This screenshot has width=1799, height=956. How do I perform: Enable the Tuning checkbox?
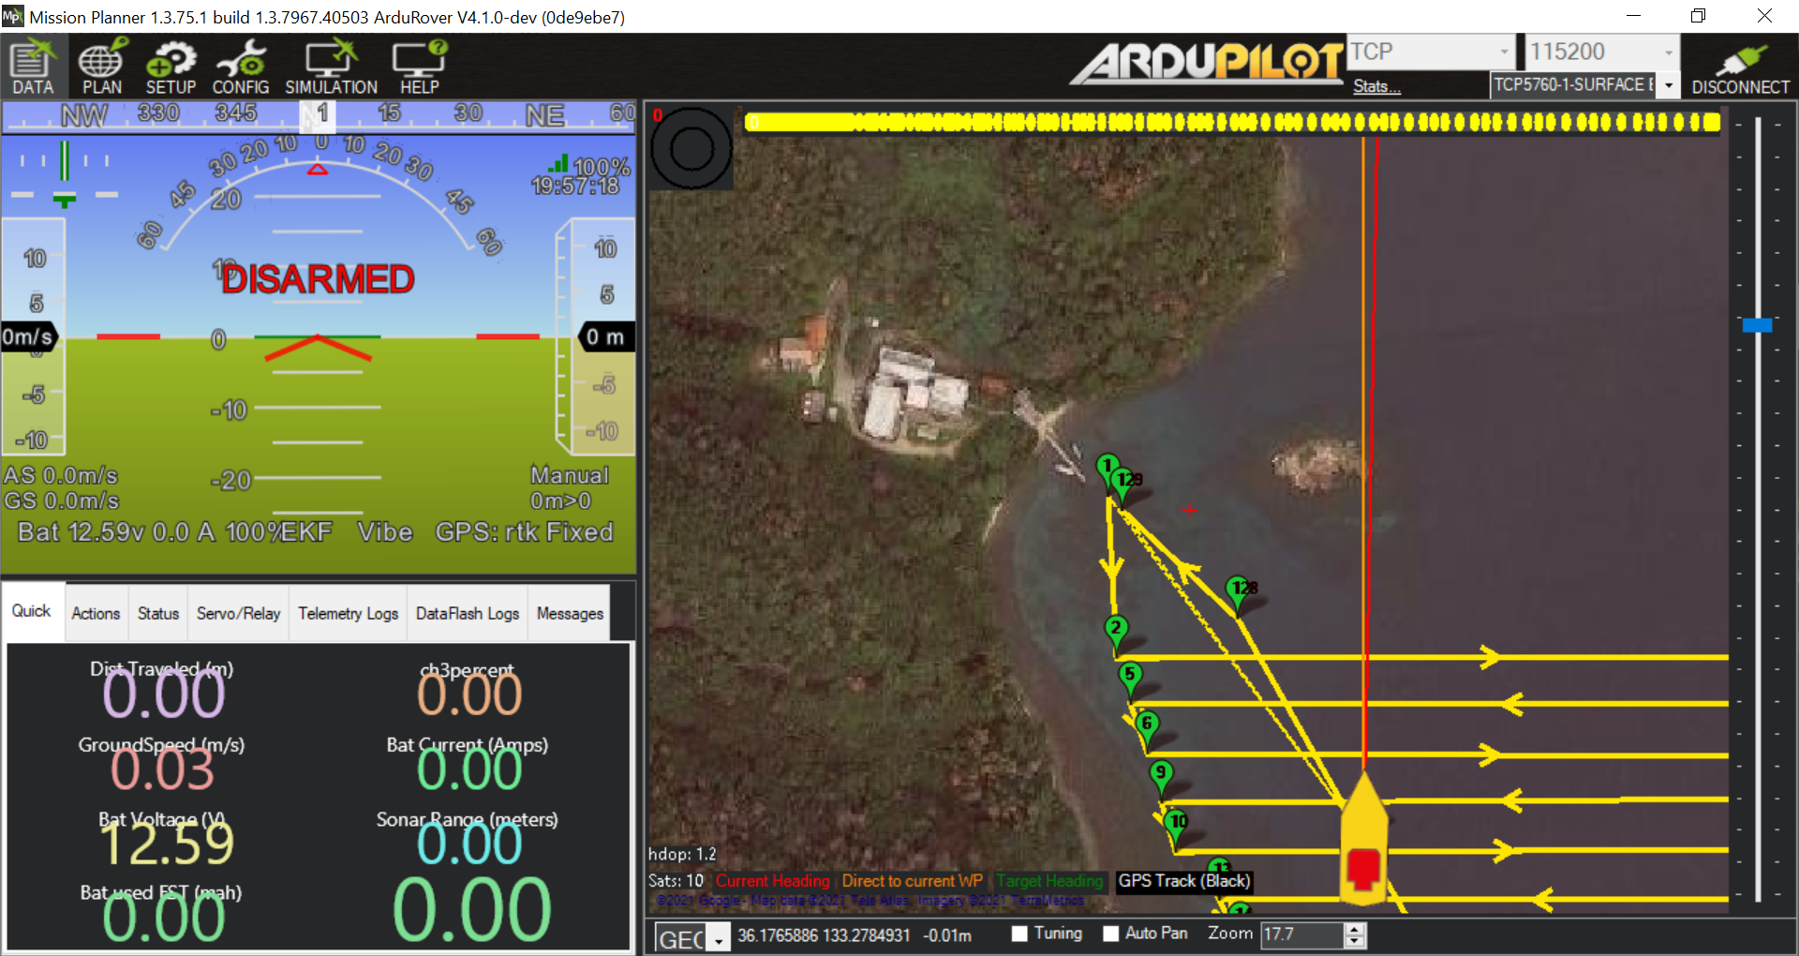tap(1018, 934)
